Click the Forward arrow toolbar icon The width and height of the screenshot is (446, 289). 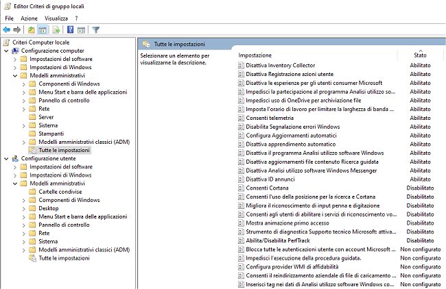click(x=16, y=29)
